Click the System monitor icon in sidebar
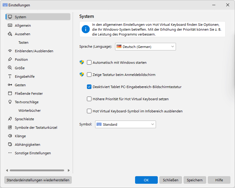The width and height of the screenshot is (235, 188). (10, 17)
